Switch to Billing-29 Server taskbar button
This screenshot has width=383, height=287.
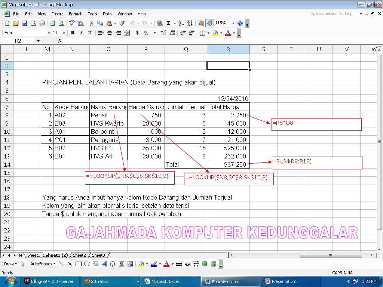pos(50,281)
